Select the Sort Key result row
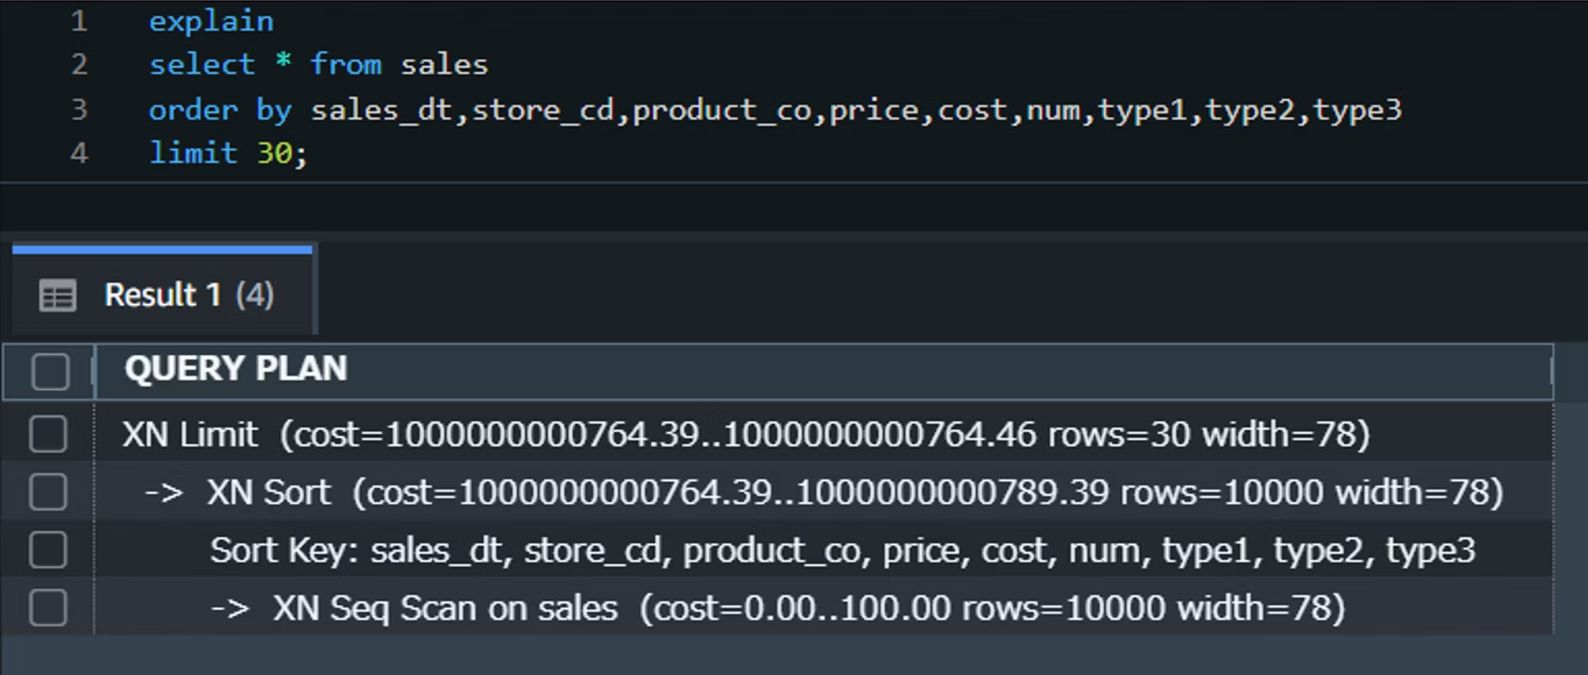 click(x=824, y=550)
